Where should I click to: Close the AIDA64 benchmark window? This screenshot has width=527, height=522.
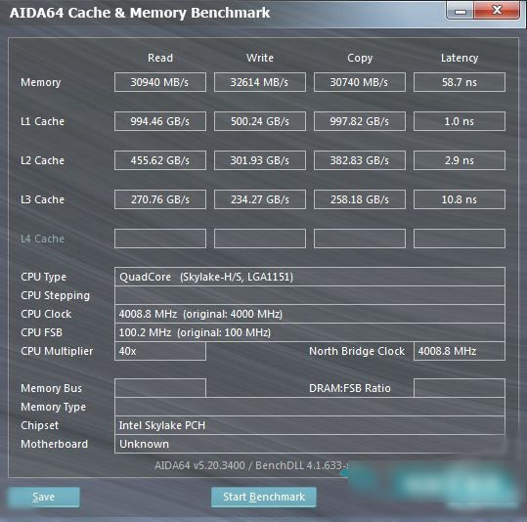point(497,11)
